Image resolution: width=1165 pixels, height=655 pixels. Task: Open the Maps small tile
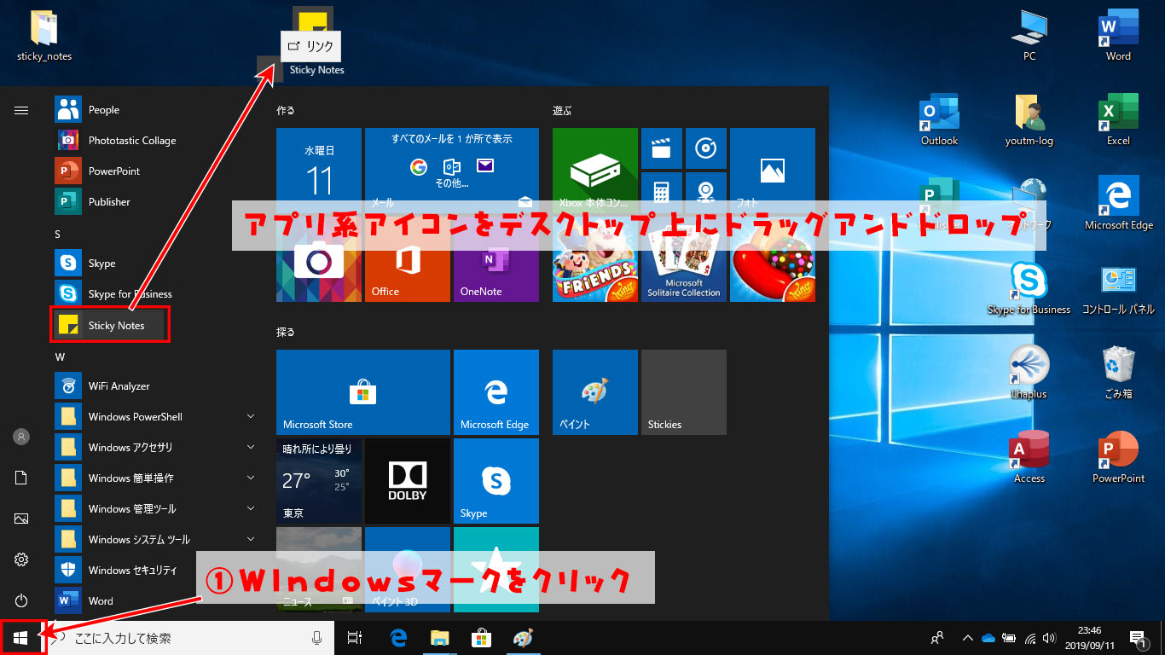(x=705, y=193)
